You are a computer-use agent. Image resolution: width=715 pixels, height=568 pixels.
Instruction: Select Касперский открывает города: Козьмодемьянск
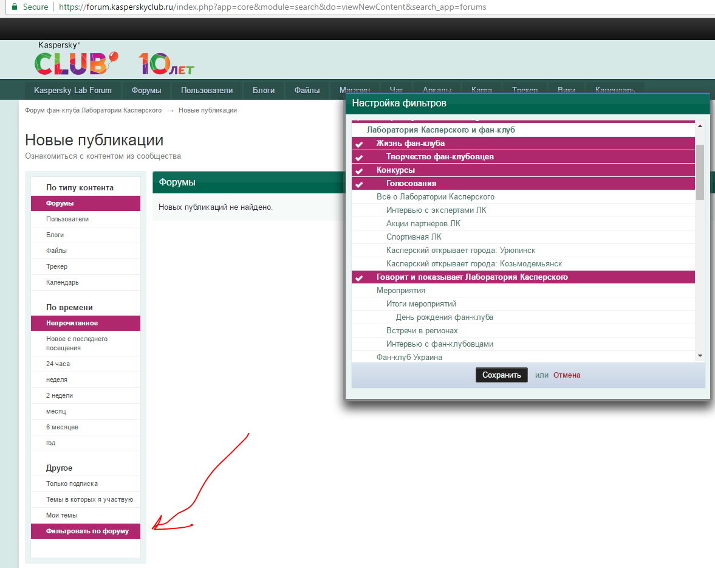click(523, 263)
